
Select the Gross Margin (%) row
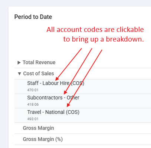(83, 139)
